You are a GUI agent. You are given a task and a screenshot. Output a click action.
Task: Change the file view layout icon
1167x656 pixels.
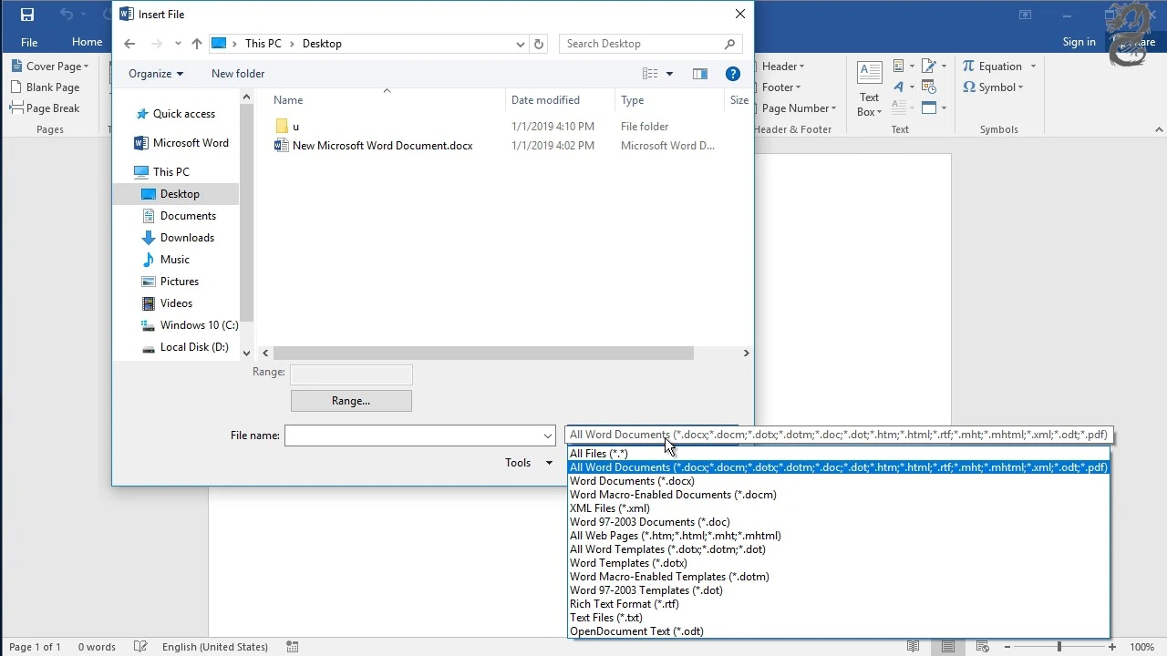point(650,74)
